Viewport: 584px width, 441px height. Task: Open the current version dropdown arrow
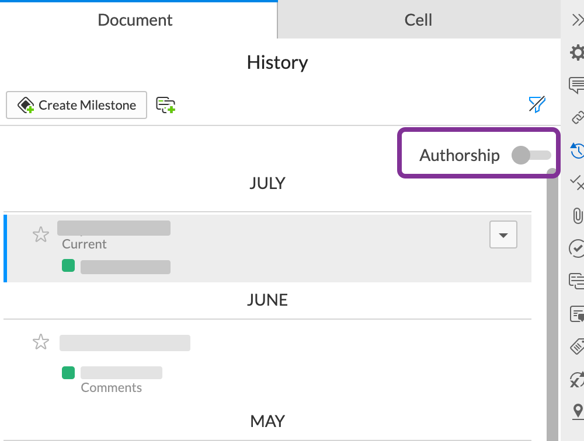click(503, 235)
